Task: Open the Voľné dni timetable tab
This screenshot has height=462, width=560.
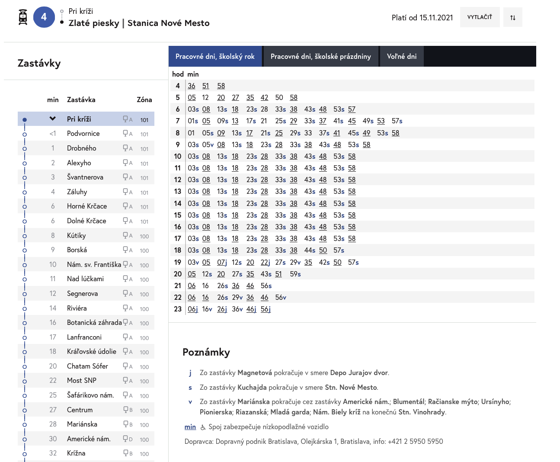Action: (x=401, y=57)
